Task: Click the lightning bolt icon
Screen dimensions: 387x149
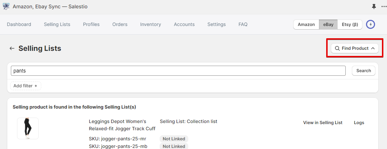Action: pos(370,24)
